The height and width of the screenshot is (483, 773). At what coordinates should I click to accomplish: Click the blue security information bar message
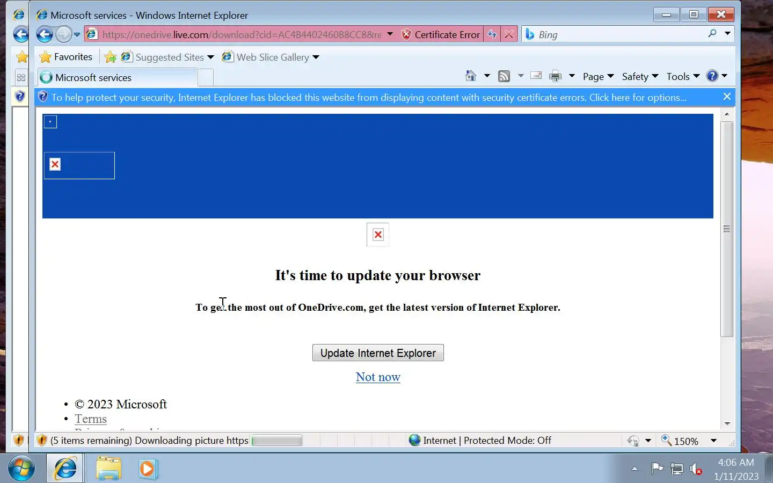click(369, 97)
